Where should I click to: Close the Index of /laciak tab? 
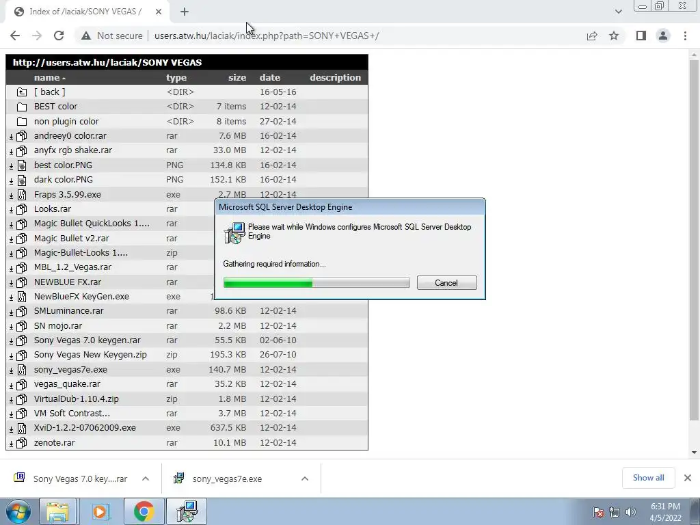pos(159,12)
